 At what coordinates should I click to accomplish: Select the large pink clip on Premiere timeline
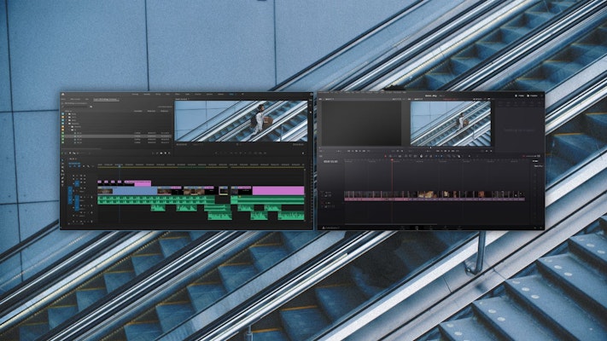coord(278,190)
